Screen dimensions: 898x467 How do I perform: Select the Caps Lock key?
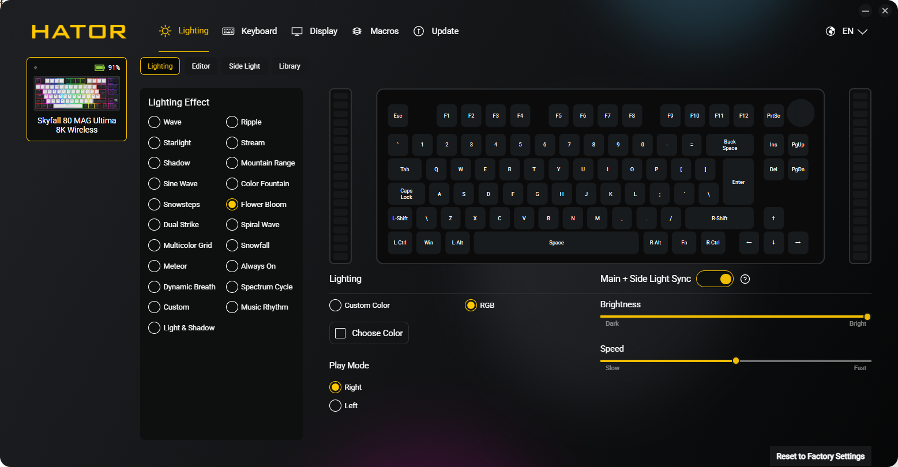tap(407, 194)
